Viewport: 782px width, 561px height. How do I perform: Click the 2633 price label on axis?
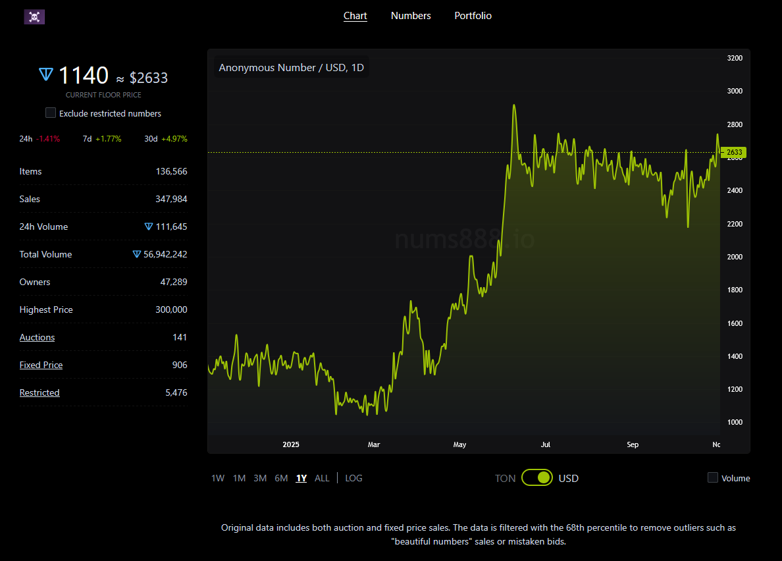(x=734, y=152)
